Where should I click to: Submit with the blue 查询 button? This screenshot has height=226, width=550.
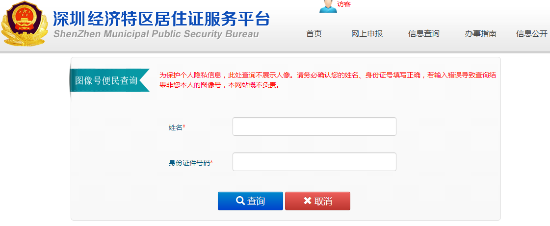[x=250, y=201]
